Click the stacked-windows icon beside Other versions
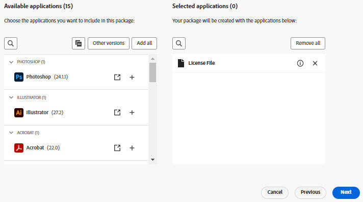The width and height of the screenshot is (363, 202). click(x=79, y=43)
